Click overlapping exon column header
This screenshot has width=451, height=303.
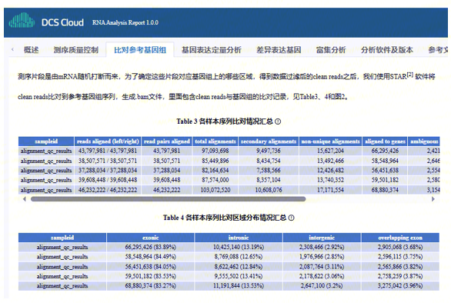coord(400,238)
